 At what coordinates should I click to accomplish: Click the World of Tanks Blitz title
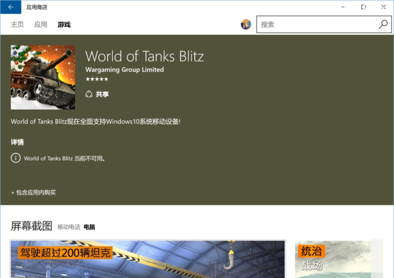pyautogui.click(x=144, y=56)
